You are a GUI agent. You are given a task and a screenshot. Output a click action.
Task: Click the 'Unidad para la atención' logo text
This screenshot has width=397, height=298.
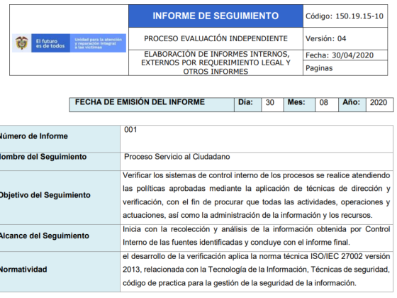click(x=98, y=43)
